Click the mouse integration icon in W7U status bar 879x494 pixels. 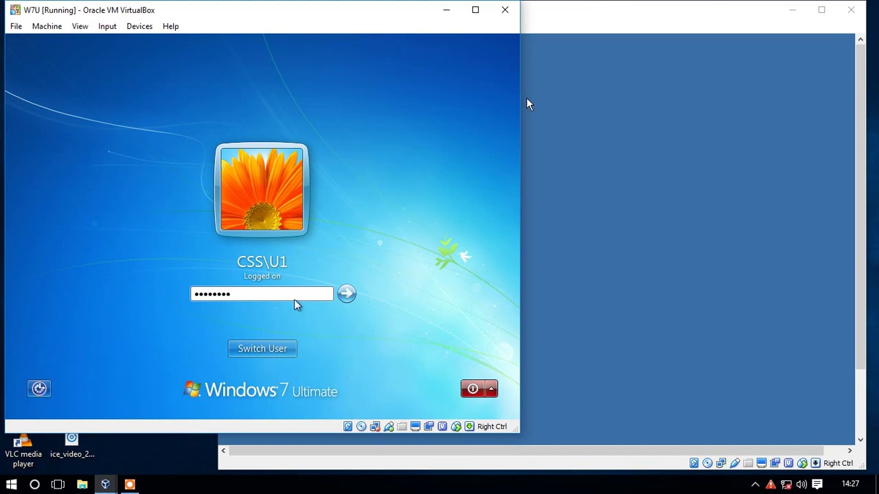(456, 426)
